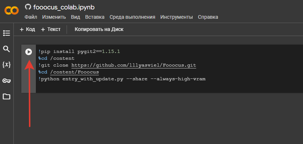Image resolution: width=303 pixels, height=144 pixels.
Task: Open the Изменить menu
Action: point(54,17)
